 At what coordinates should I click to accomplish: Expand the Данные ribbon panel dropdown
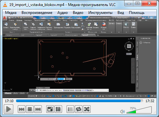pos(111,32)
